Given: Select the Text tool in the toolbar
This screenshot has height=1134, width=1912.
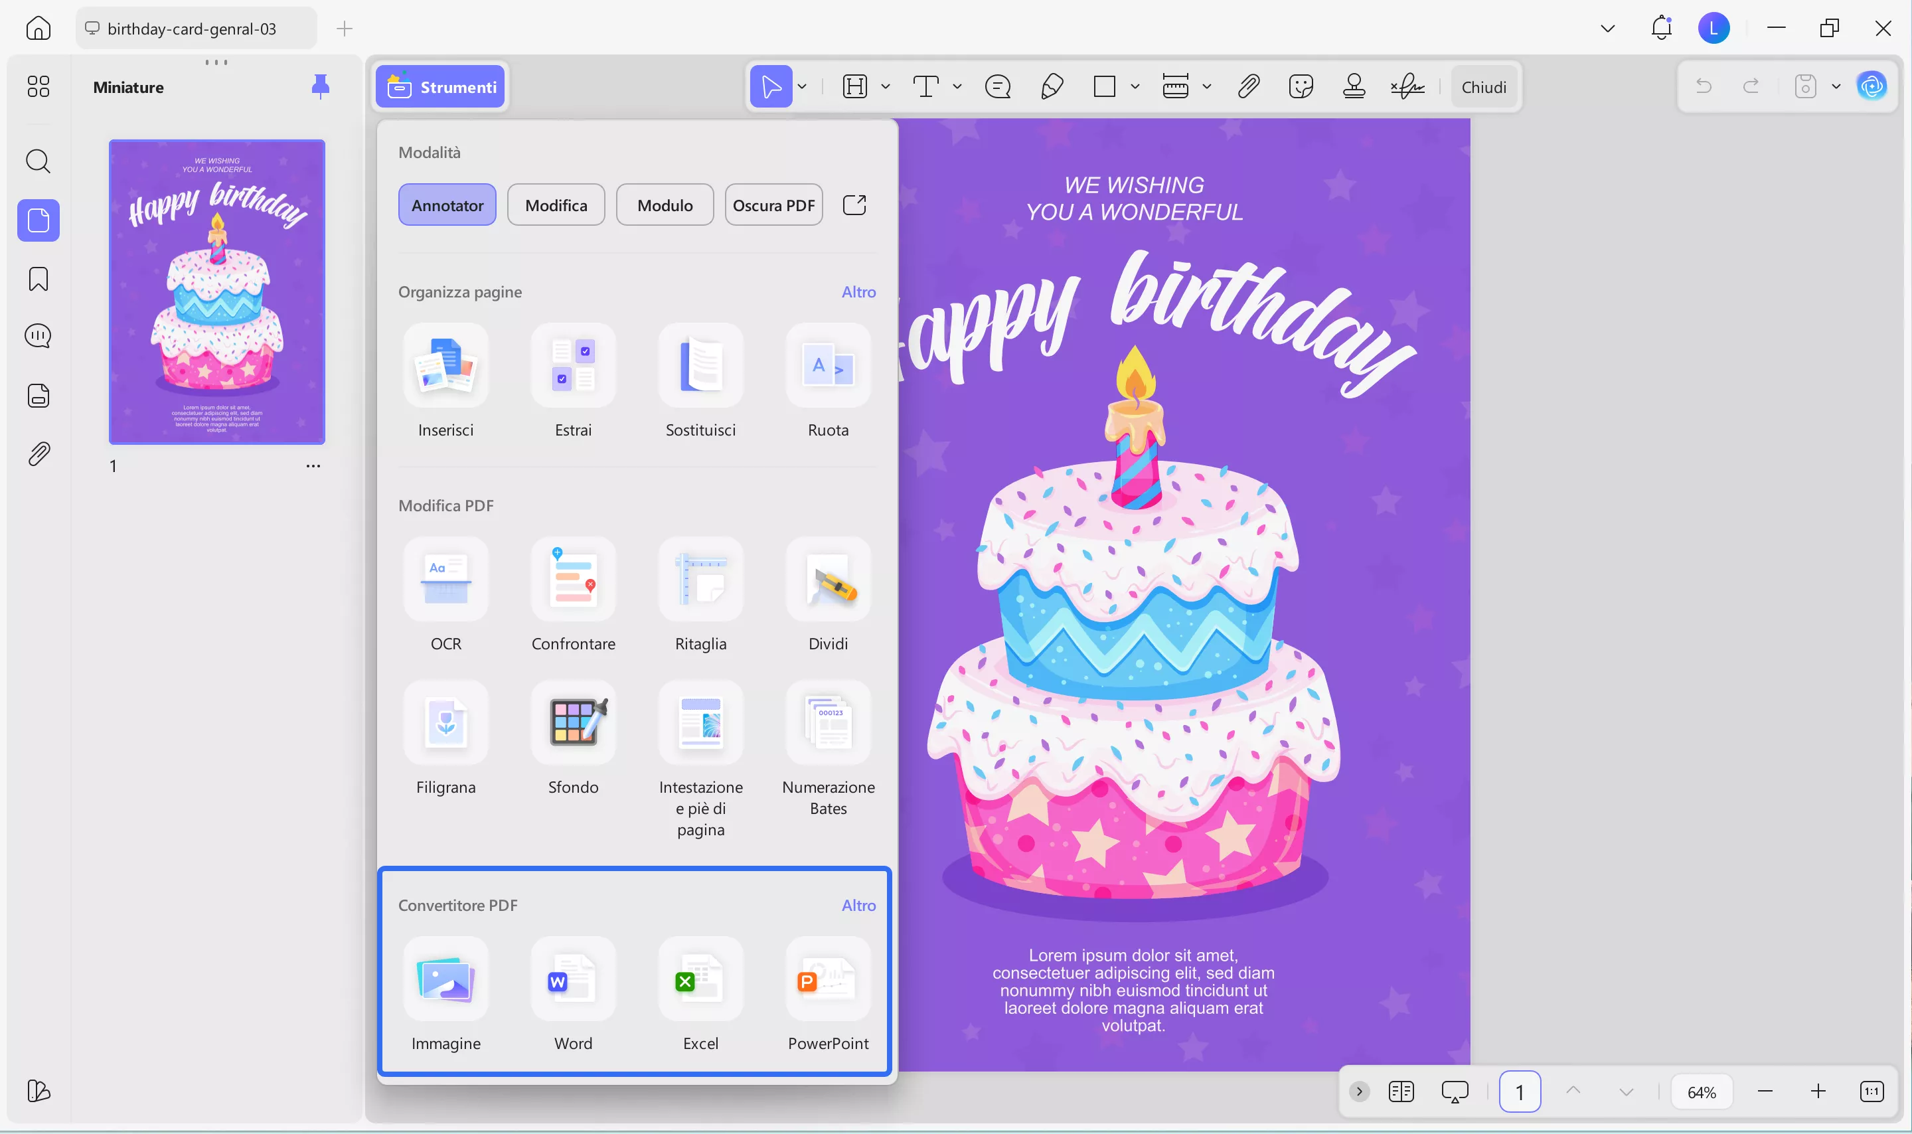Looking at the screenshot, I should click(x=926, y=86).
